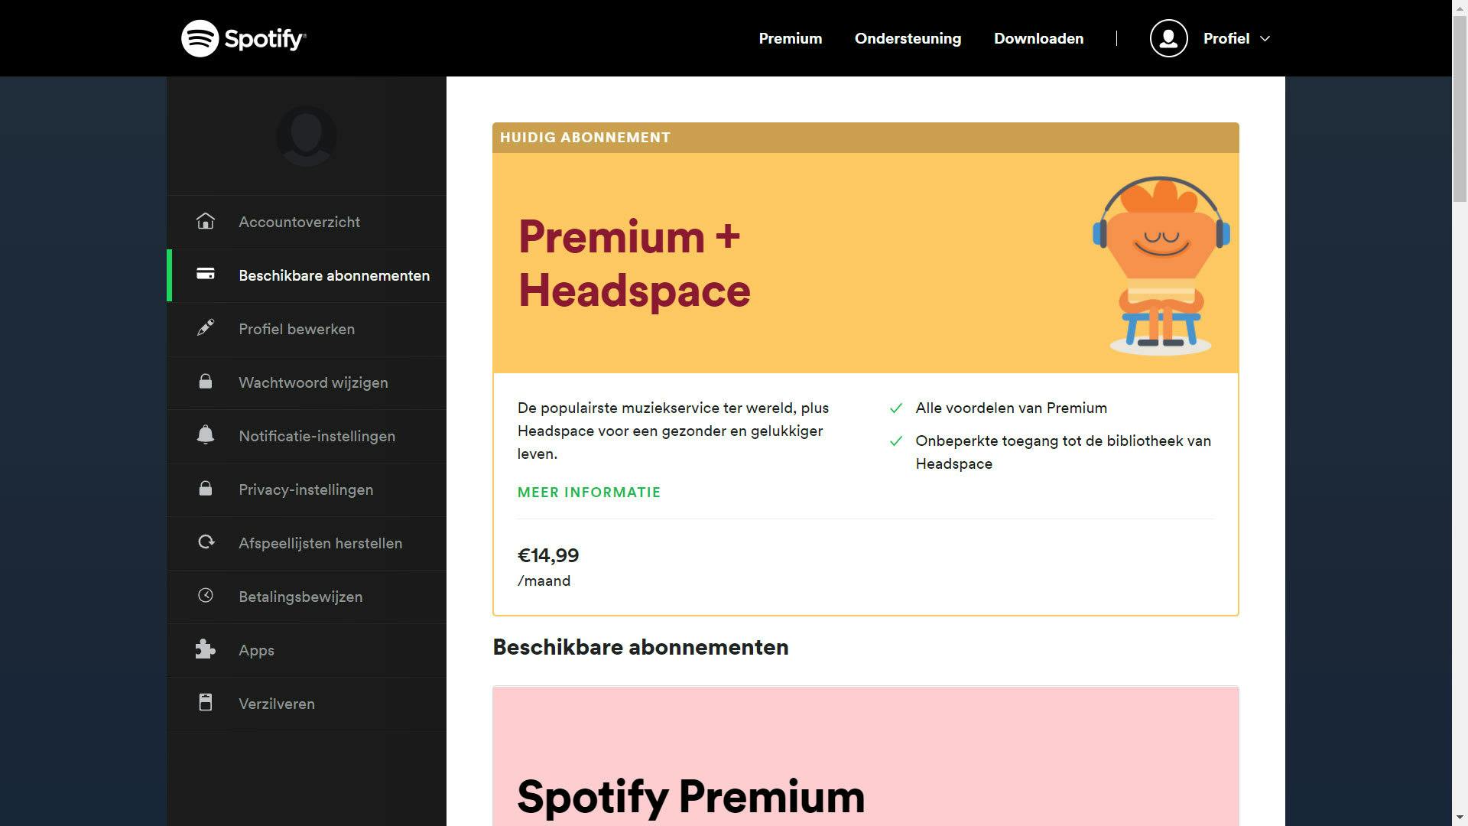Image resolution: width=1468 pixels, height=826 pixels.
Task: Click the clock icon for Betalingsbewijzen
Action: point(205,595)
